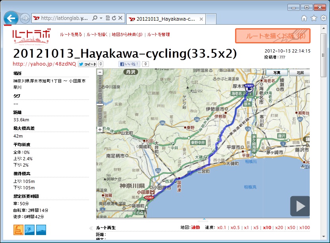The height and width of the screenshot is (243, 330).
Task: Click the page title 20121013_Hayakawa-cycling(33.5x2)
Action: click(125, 53)
